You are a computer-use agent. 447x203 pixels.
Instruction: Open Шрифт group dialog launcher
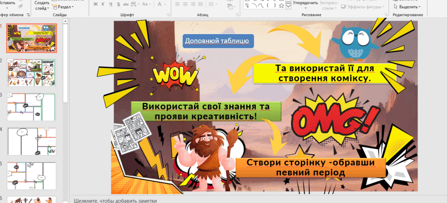click(x=168, y=15)
